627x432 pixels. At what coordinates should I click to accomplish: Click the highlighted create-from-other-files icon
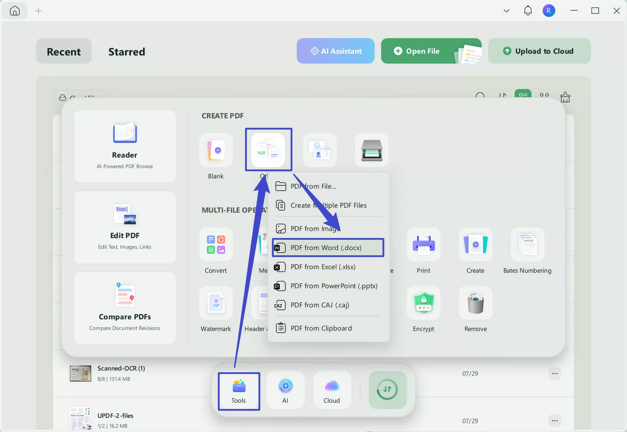[x=268, y=150]
